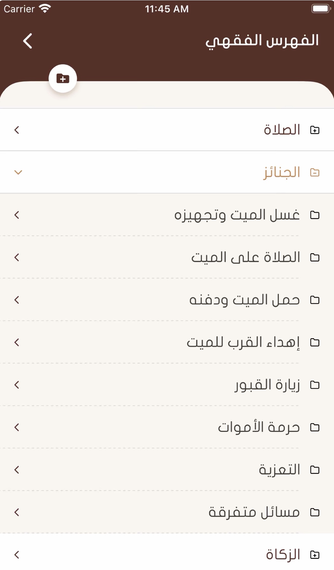This screenshot has height=570, width=334.
Task: Tap folder icon beside زيارة القبور
Action: 315,385
